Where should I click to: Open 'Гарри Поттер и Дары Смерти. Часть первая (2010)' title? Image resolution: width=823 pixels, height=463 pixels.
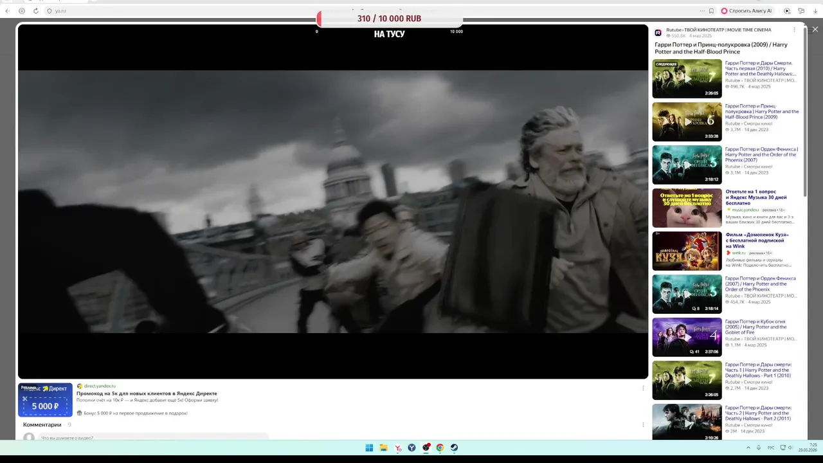[761, 68]
